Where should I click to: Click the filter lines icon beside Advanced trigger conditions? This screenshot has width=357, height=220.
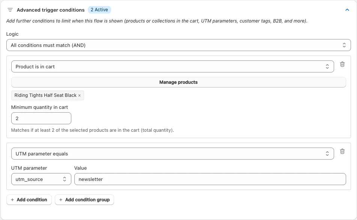(10, 10)
